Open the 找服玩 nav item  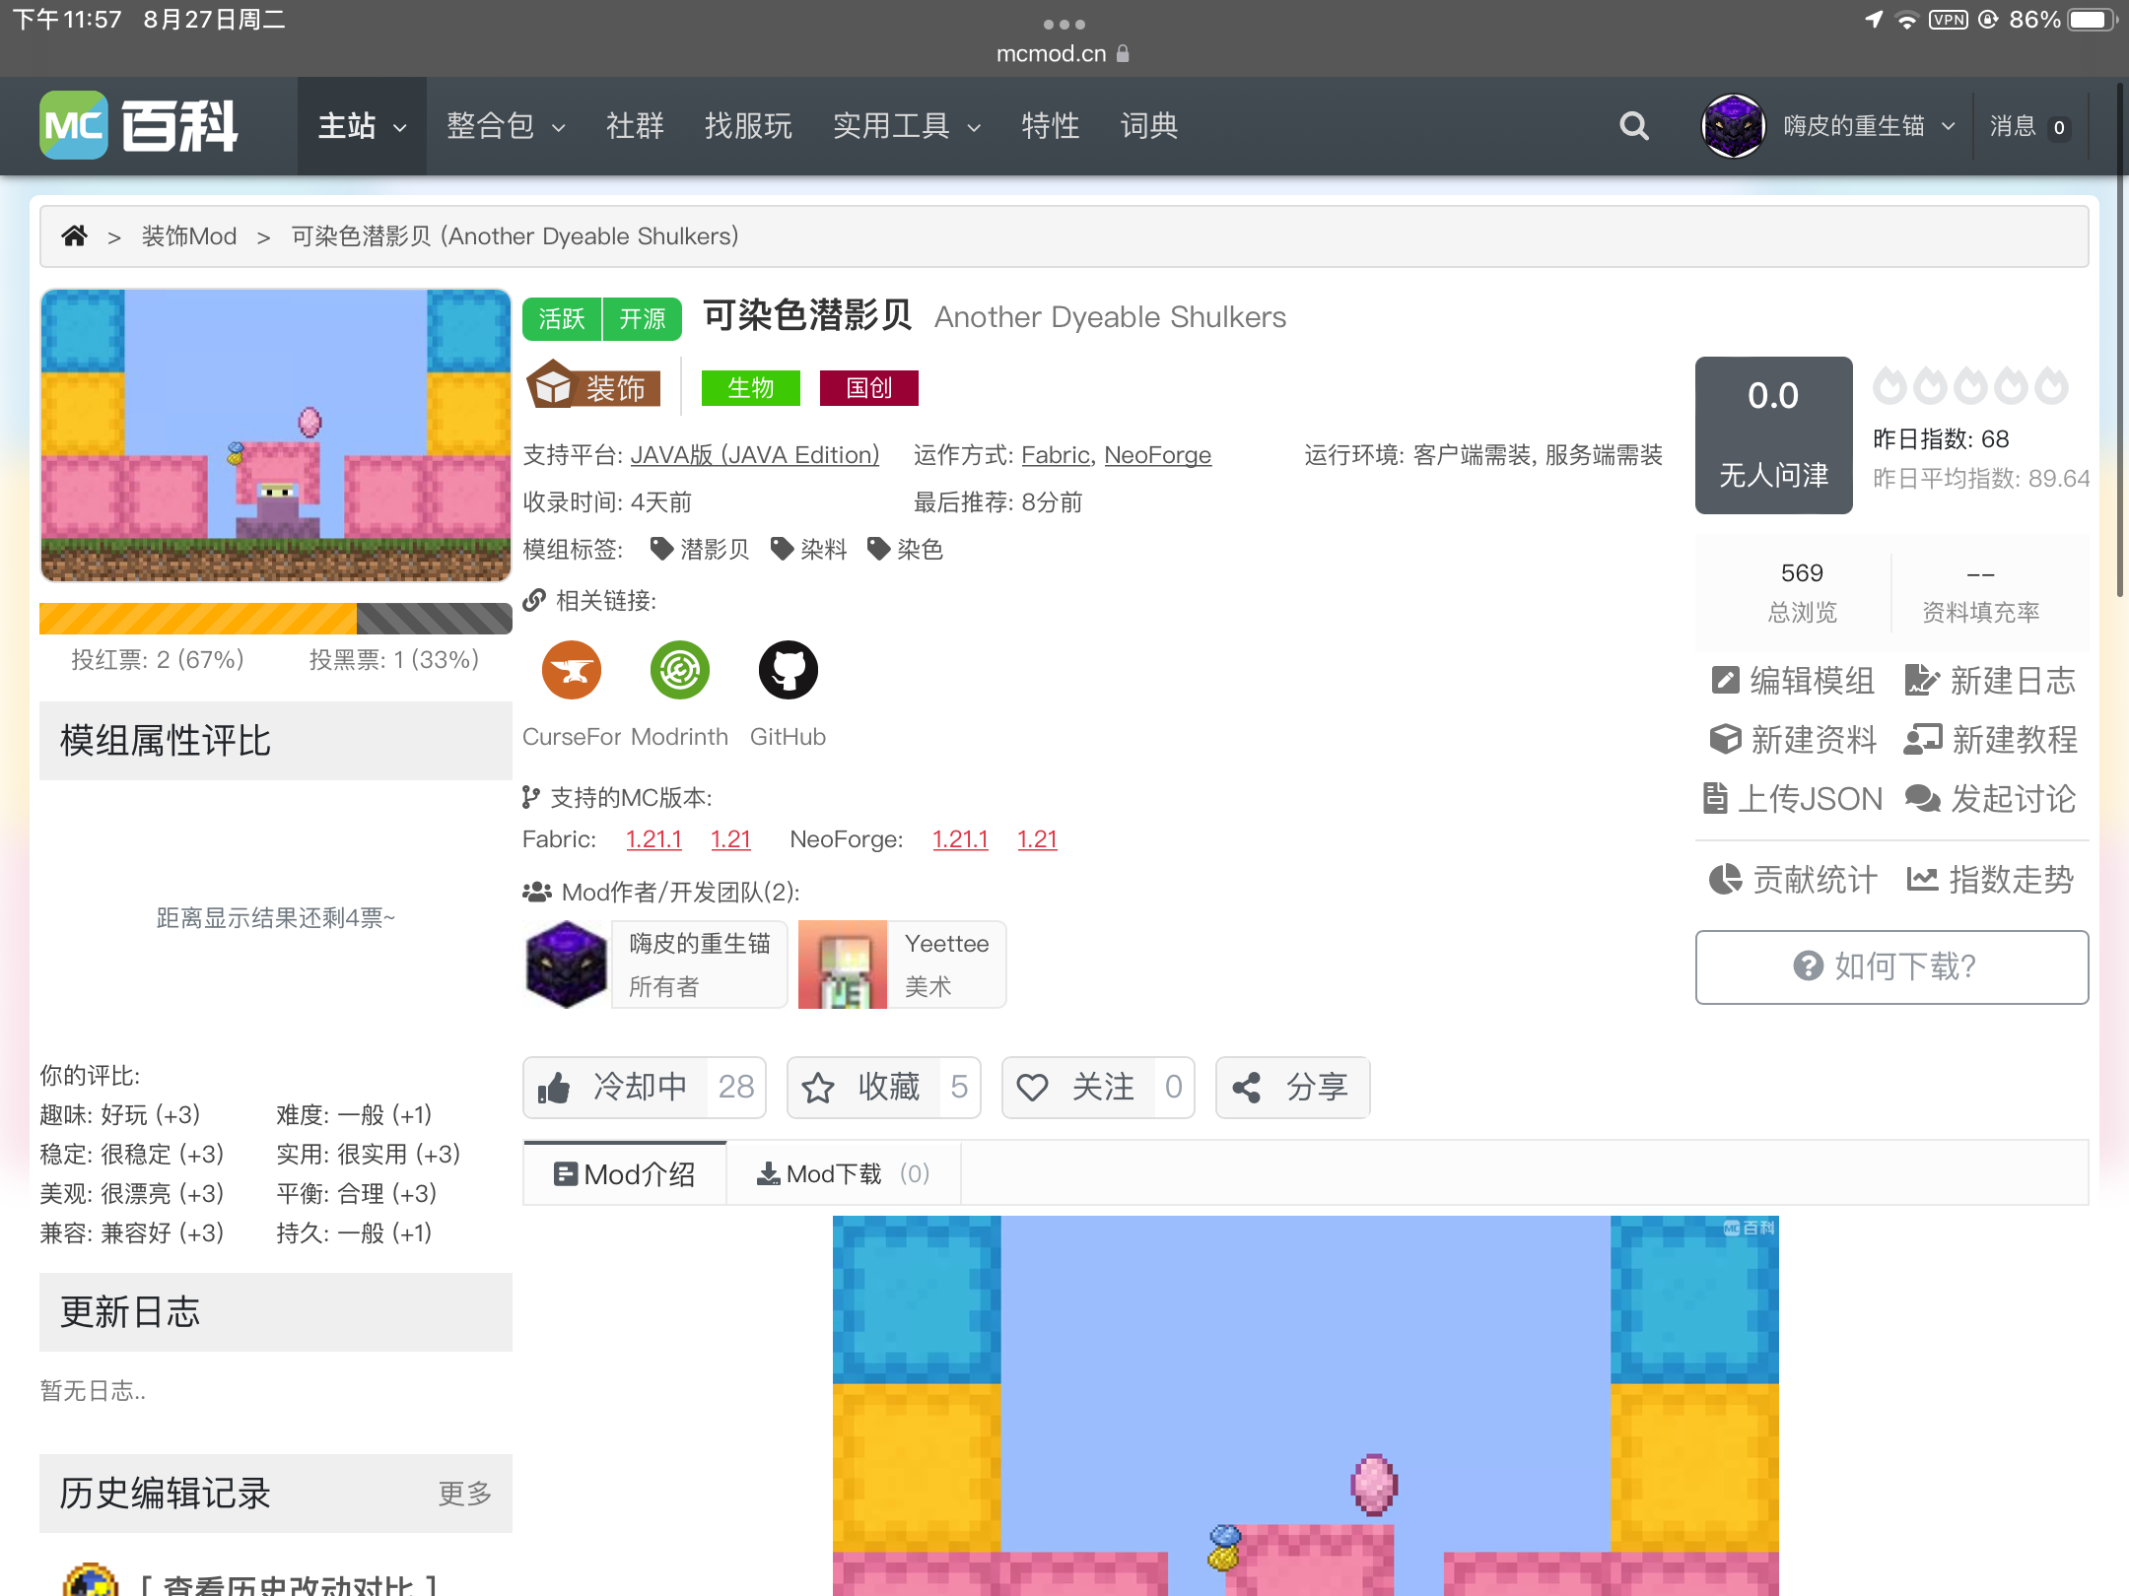click(x=748, y=126)
